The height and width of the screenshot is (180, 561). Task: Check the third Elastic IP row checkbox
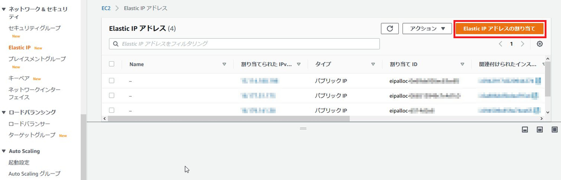coord(112,111)
